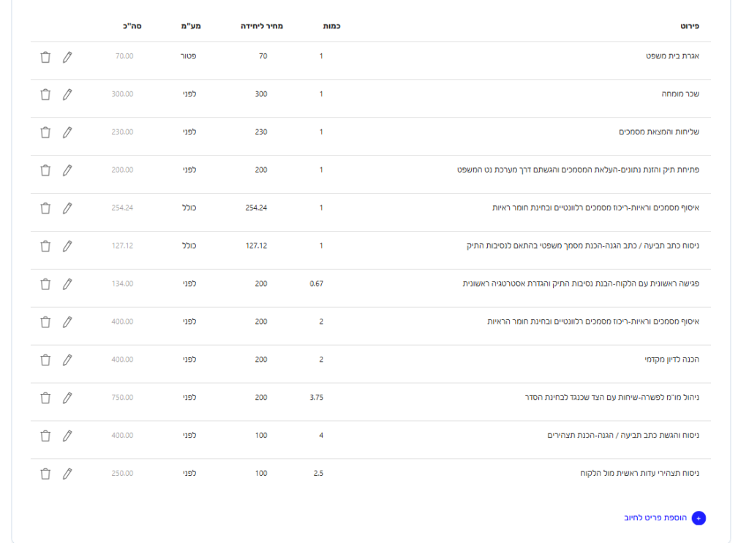Edit the אגרת בית משפט row
Viewport: 749px width, 543px height.
(67, 57)
